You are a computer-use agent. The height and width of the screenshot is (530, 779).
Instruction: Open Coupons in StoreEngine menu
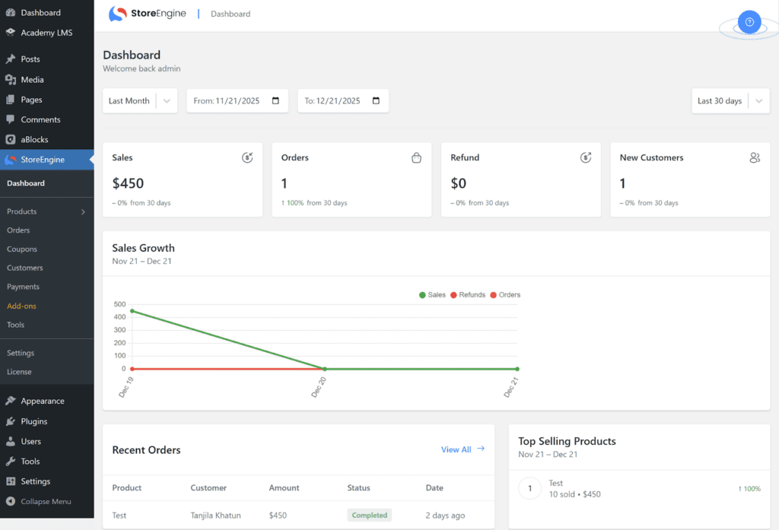[x=22, y=249]
